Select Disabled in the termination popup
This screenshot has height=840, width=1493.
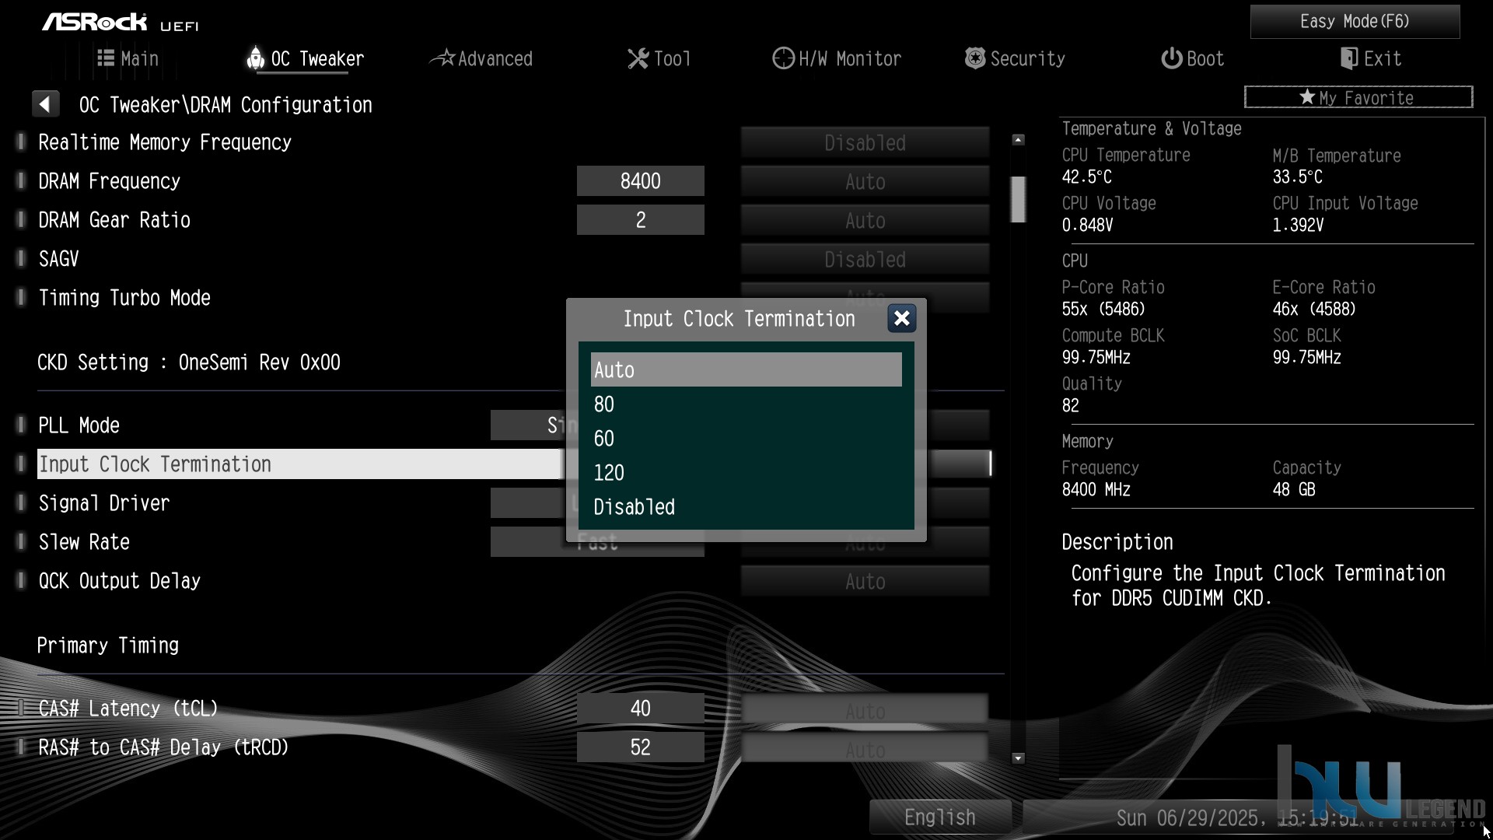(x=746, y=507)
